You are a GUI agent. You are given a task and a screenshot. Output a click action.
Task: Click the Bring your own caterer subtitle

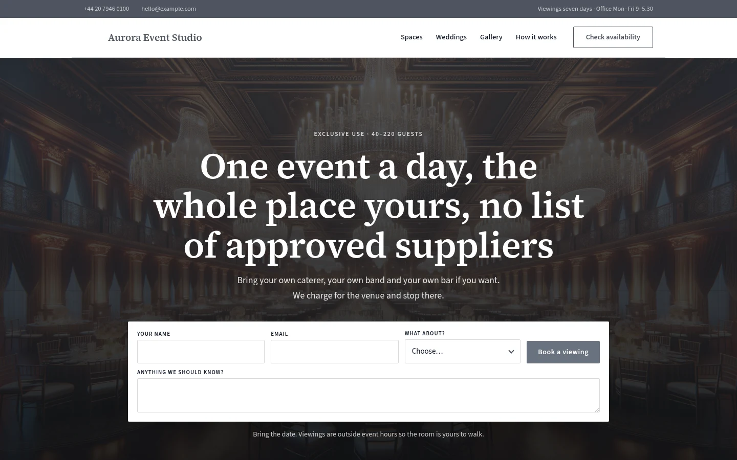pos(368,280)
